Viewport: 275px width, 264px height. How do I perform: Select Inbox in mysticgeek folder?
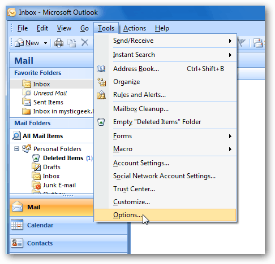point(63,111)
